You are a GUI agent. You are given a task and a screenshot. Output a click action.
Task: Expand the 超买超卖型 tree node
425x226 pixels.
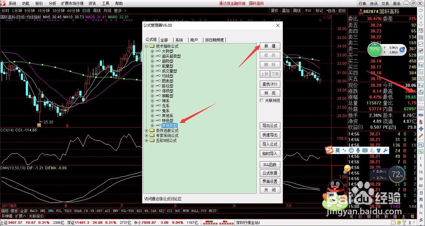click(152, 56)
